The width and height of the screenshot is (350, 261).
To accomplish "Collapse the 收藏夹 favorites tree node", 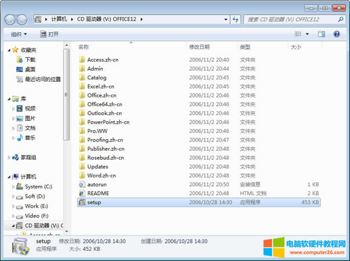I will pos(9,50).
